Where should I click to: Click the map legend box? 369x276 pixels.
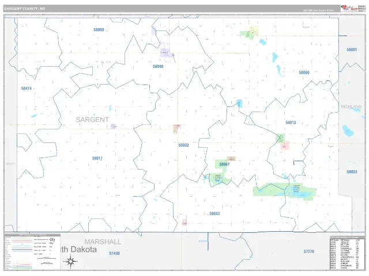pyautogui.click(x=32, y=252)
